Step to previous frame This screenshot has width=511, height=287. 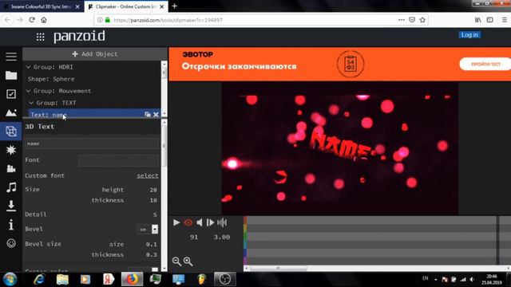pyautogui.click(x=199, y=222)
